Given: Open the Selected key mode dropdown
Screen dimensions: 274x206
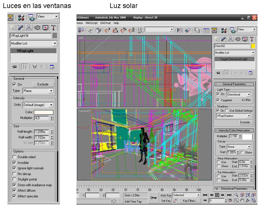Looking at the screenshot, I should (x=186, y=195).
